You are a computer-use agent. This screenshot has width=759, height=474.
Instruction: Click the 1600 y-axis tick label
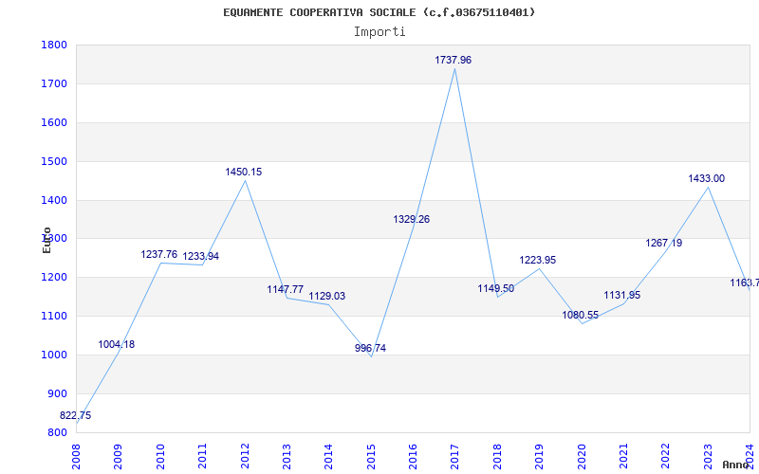click(53, 122)
